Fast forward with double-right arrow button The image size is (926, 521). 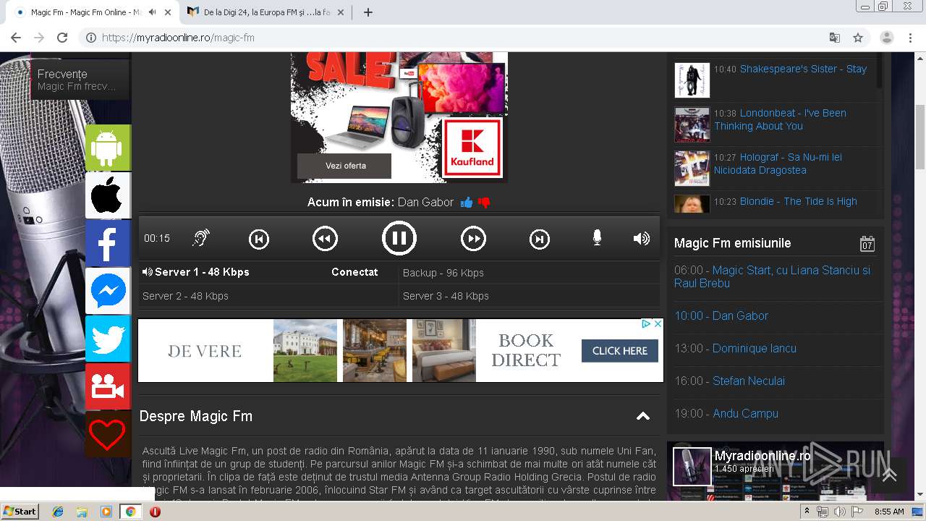click(474, 238)
